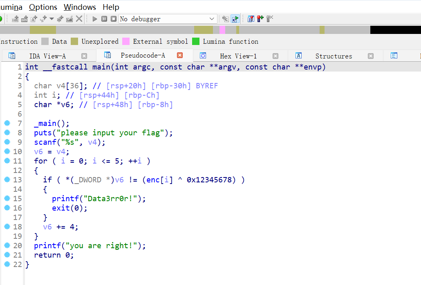Expand the small arrow next to structure icon
This screenshot has width=421, height=285.
(x=52, y=19)
